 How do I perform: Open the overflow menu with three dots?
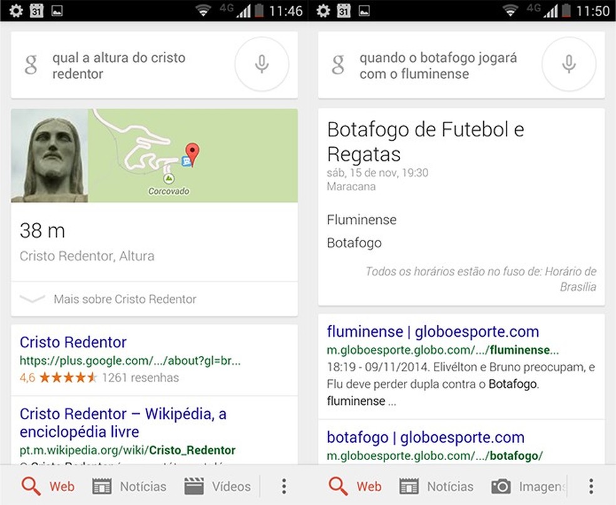coord(283,486)
